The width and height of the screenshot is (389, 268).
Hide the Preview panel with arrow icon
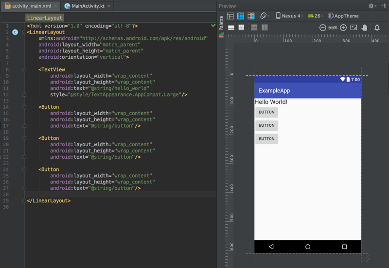(x=383, y=6)
